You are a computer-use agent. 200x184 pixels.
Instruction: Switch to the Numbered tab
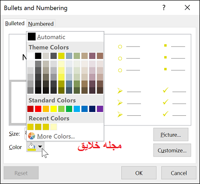coord(41,24)
